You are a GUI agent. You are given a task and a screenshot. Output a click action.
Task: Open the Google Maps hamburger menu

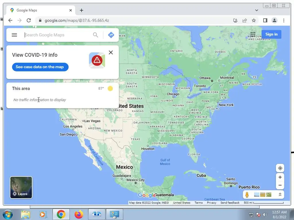pos(14,35)
